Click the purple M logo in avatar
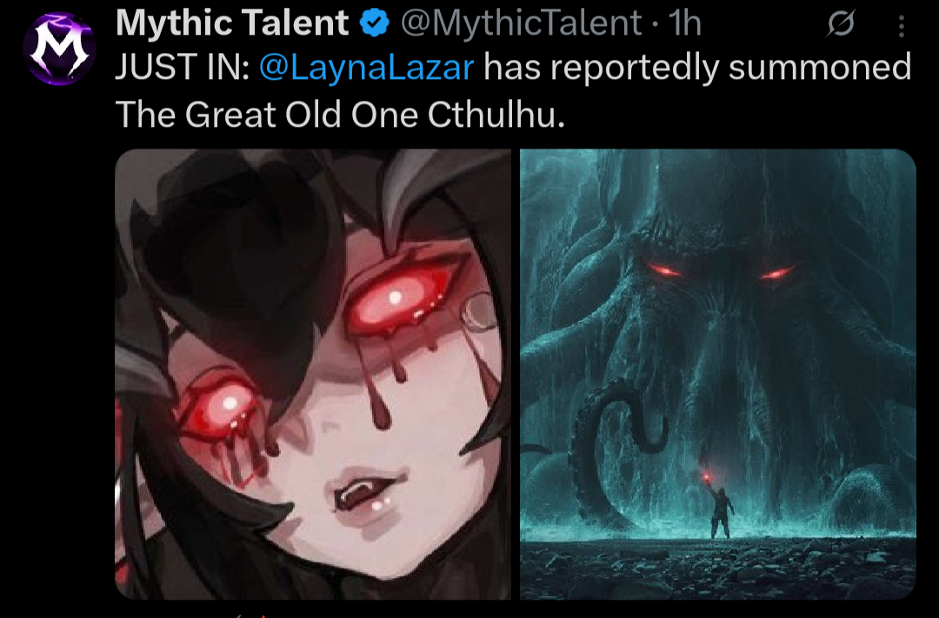This screenshot has width=939, height=618. coord(59,49)
